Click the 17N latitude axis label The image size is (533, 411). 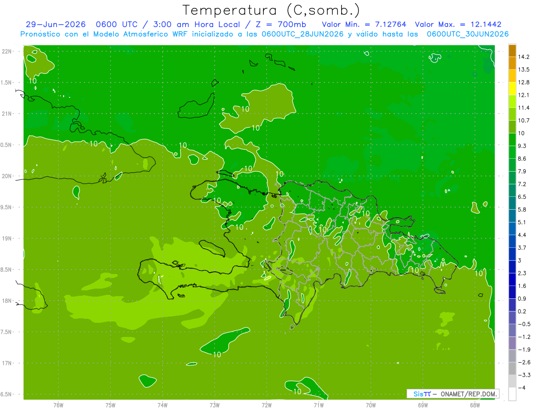click(6, 363)
